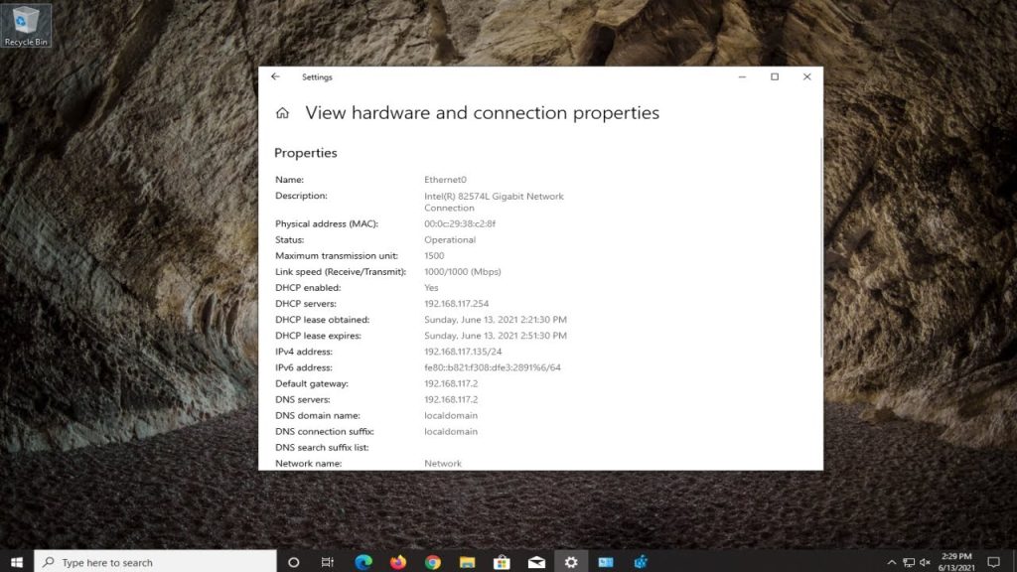Click the Home icon in Settings
Viewport: 1017px width, 572px height.
283,113
